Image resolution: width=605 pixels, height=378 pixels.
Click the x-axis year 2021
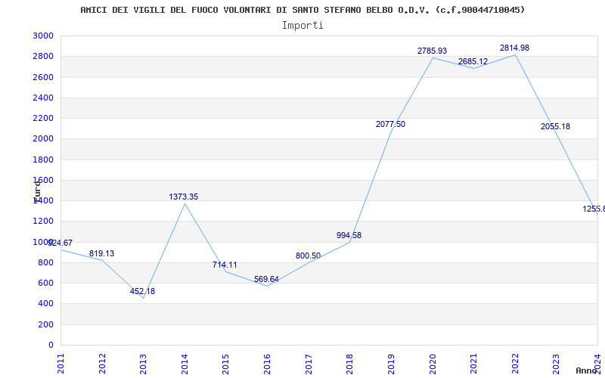pos(473,364)
